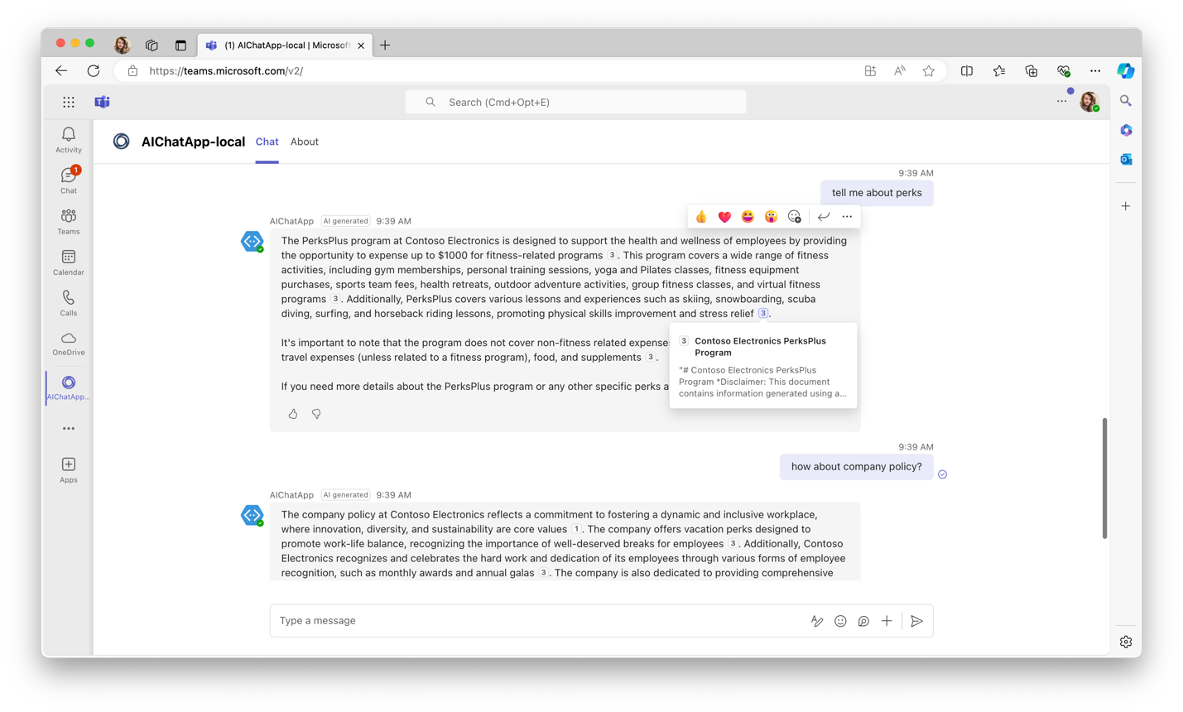Switch to the About tab
The height and width of the screenshot is (712, 1183).
[305, 142]
